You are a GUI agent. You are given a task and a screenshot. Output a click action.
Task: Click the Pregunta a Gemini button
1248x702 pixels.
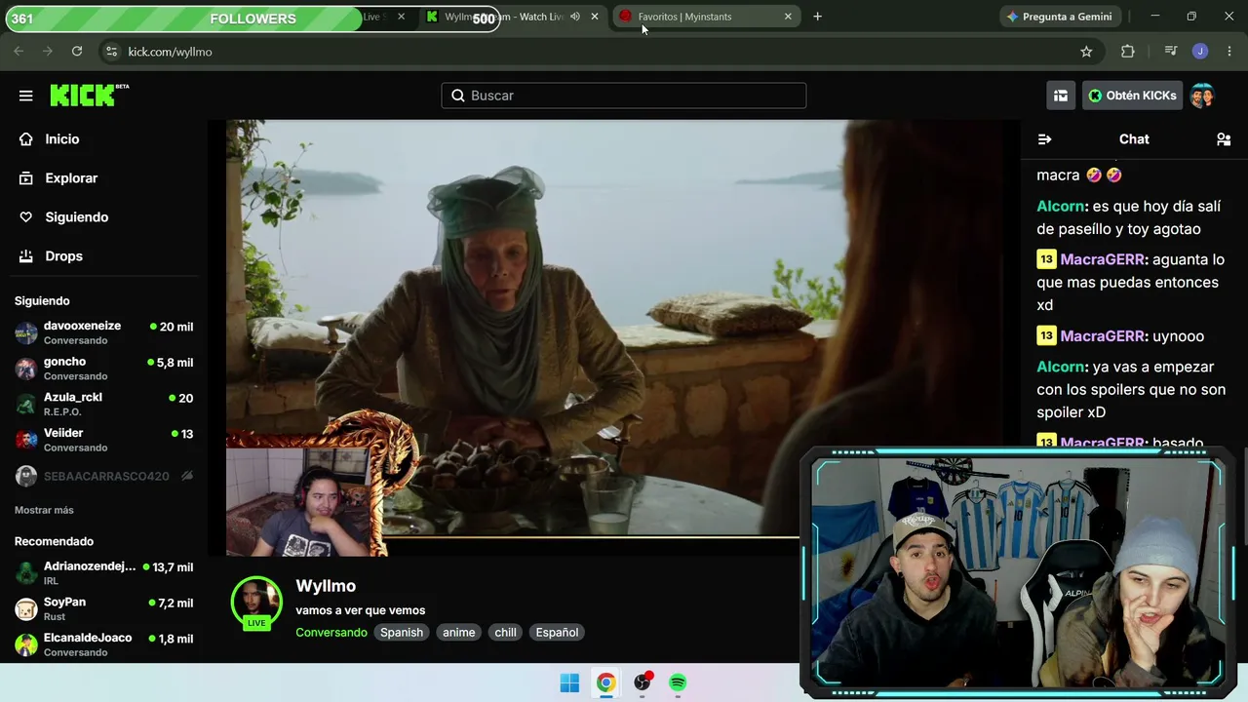tap(1059, 17)
